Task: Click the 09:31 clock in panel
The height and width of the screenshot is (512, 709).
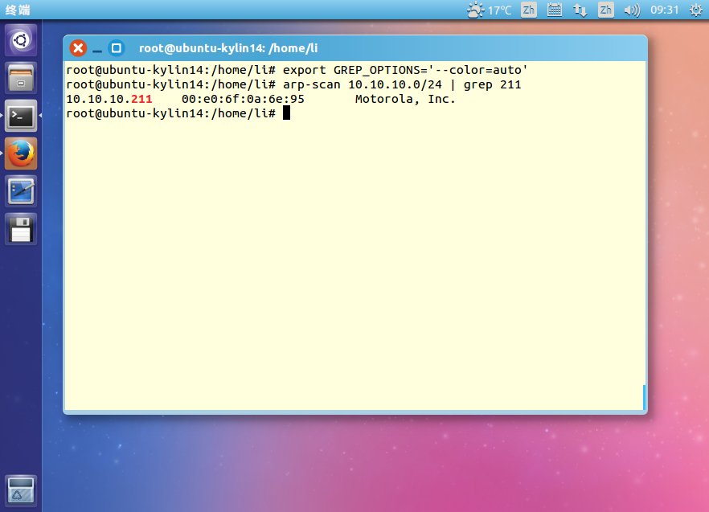Action: [x=665, y=10]
